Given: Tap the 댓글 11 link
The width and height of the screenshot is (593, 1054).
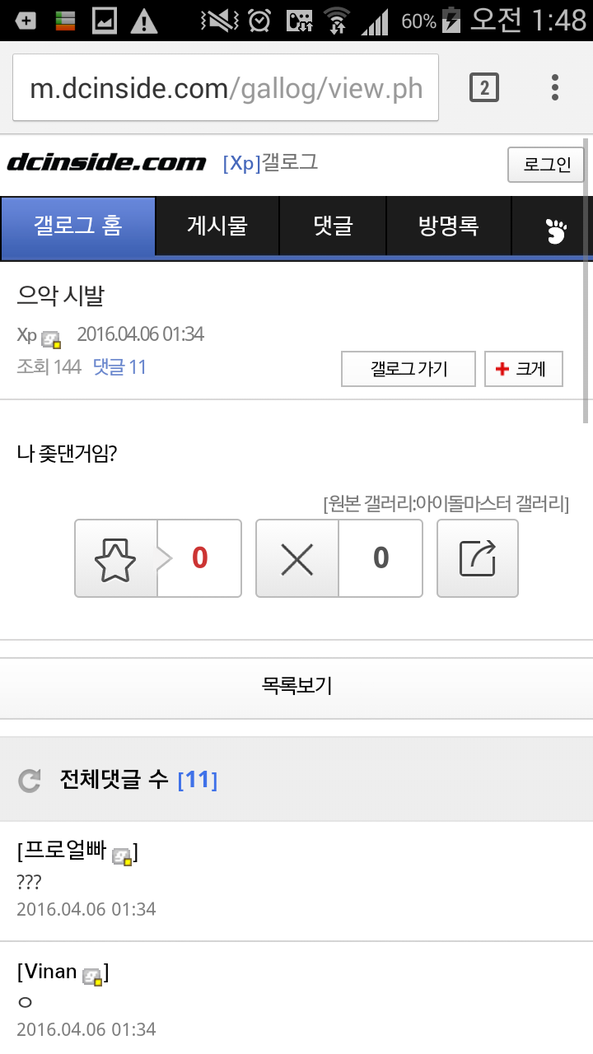Looking at the screenshot, I should pos(119,367).
